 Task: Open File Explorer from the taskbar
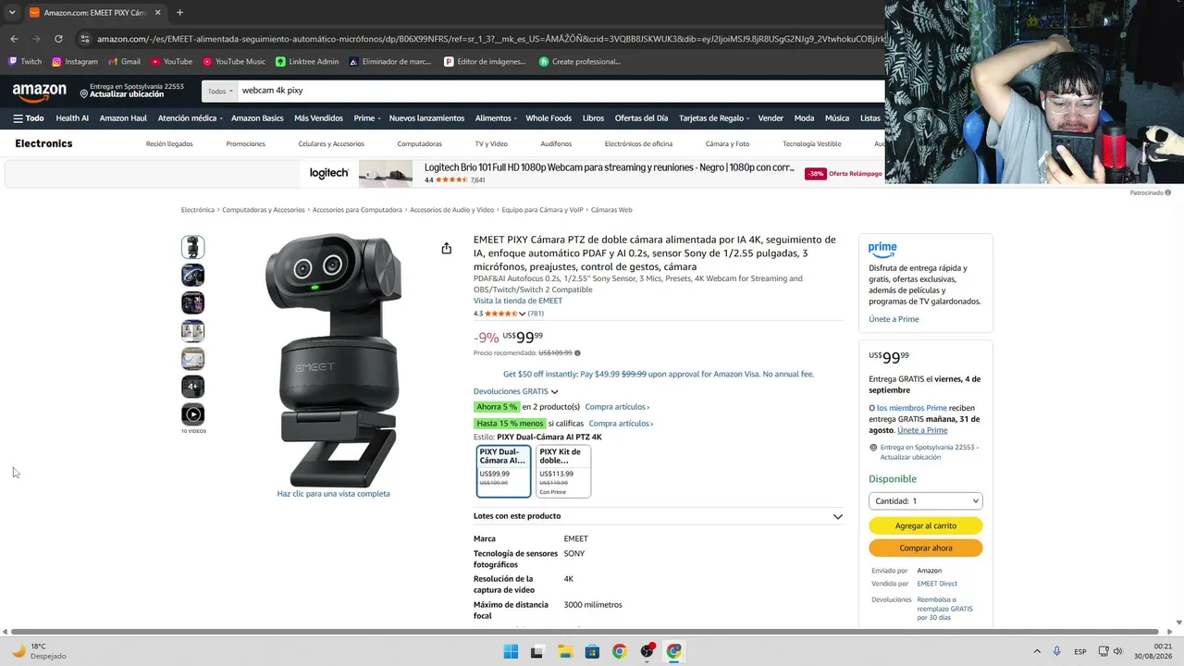[x=565, y=651]
